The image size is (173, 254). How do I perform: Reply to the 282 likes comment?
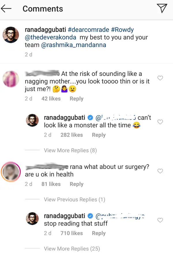tap(99, 135)
